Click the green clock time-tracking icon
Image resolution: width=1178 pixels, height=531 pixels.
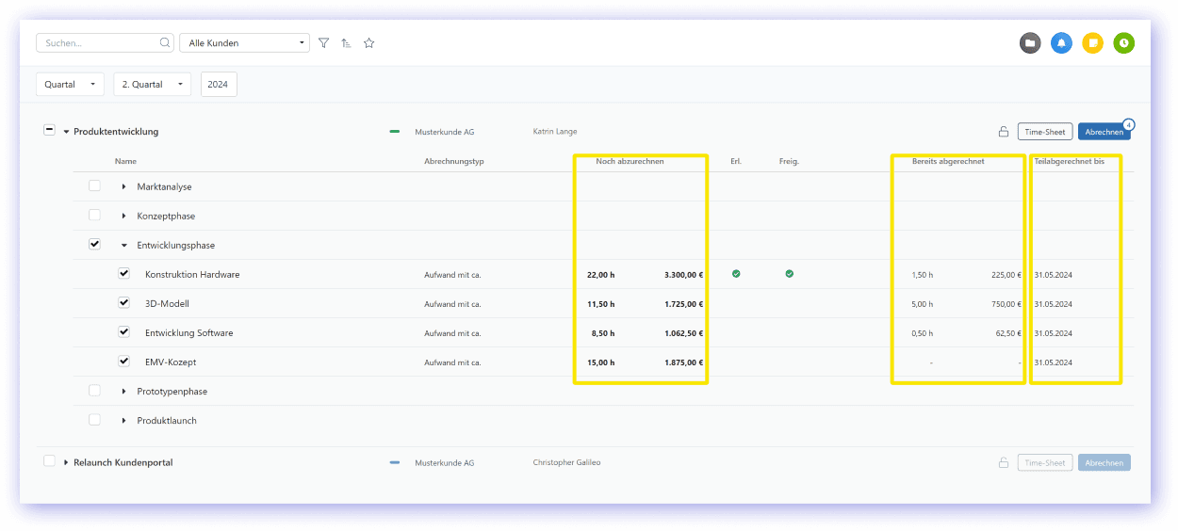click(x=1123, y=43)
